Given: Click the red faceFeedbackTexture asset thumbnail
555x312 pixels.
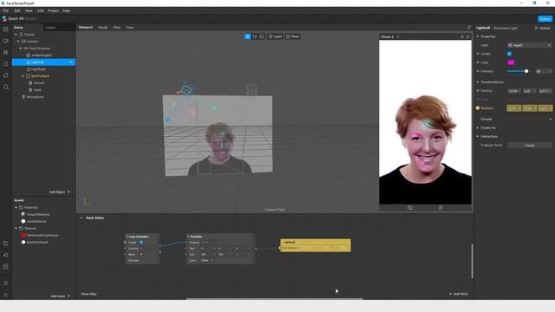Looking at the screenshot, I should [x=23, y=235].
